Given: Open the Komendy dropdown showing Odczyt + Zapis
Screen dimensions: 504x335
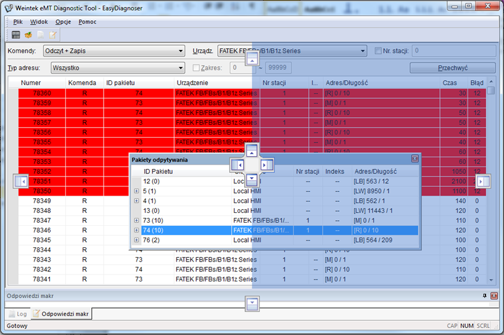Looking at the screenshot, I should tap(114, 51).
